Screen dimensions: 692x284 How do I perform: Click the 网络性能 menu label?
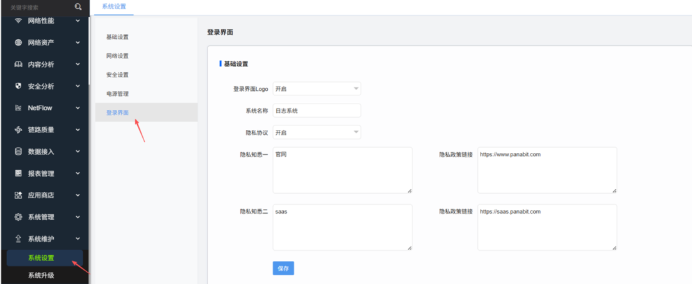pos(41,20)
